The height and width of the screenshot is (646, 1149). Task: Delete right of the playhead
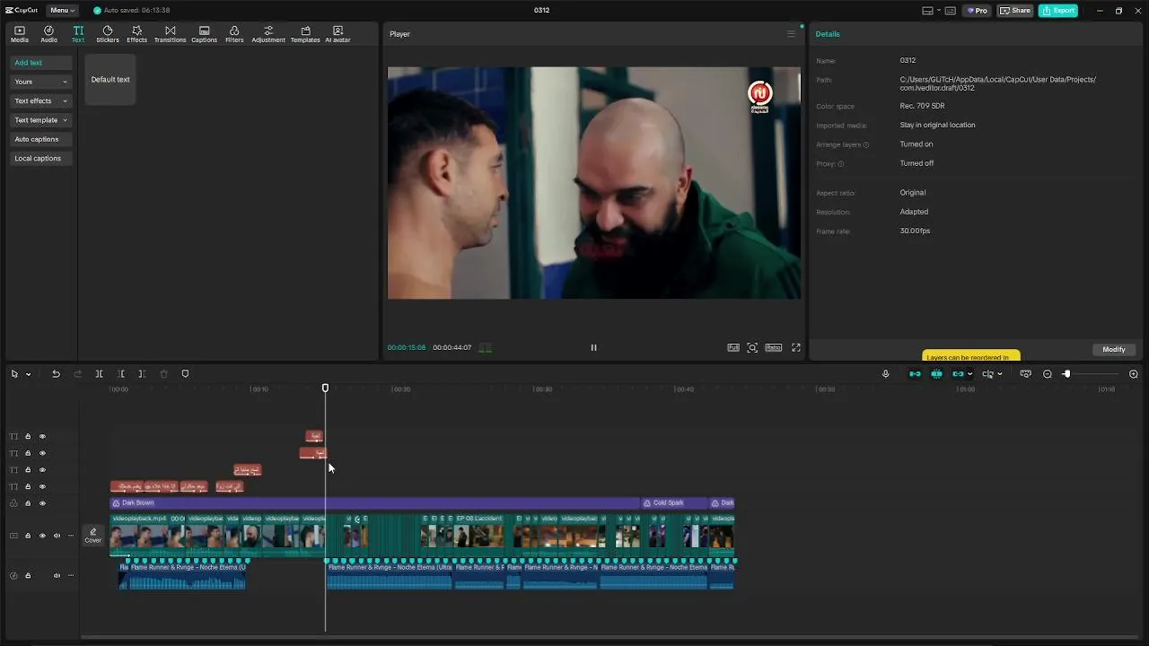pos(142,374)
